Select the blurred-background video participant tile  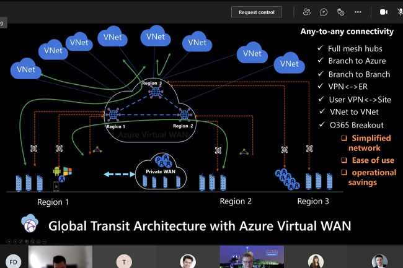pos(60,257)
